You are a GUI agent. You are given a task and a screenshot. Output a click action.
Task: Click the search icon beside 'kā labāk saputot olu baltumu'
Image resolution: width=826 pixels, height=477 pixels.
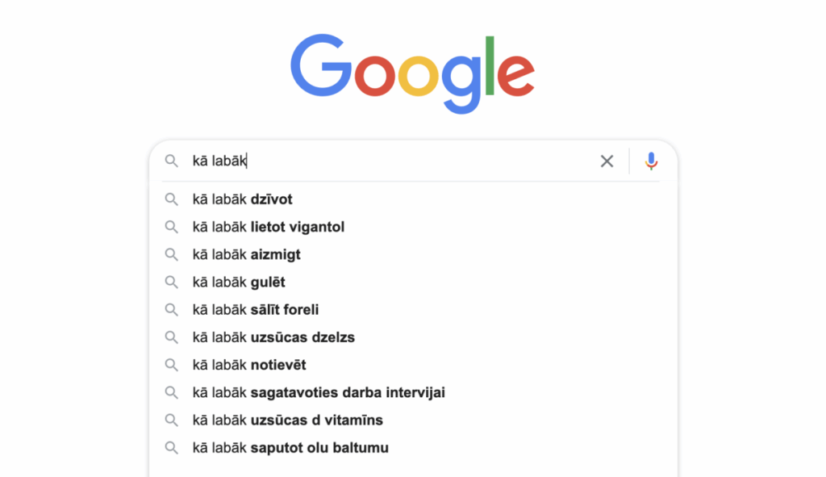tap(172, 447)
